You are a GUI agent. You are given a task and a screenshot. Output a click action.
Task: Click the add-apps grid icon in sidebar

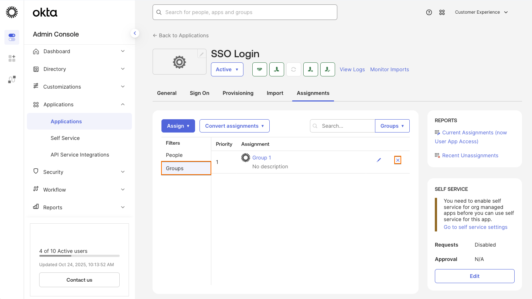(x=11, y=58)
